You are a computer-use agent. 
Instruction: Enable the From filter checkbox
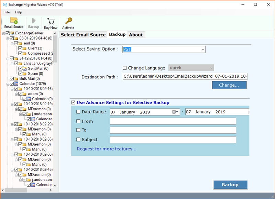(x=78, y=121)
